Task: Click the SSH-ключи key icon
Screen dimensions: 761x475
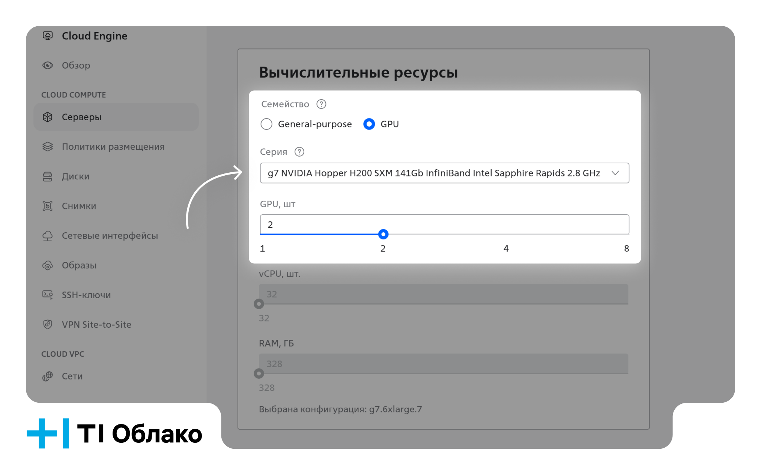Action: click(48, 295)
